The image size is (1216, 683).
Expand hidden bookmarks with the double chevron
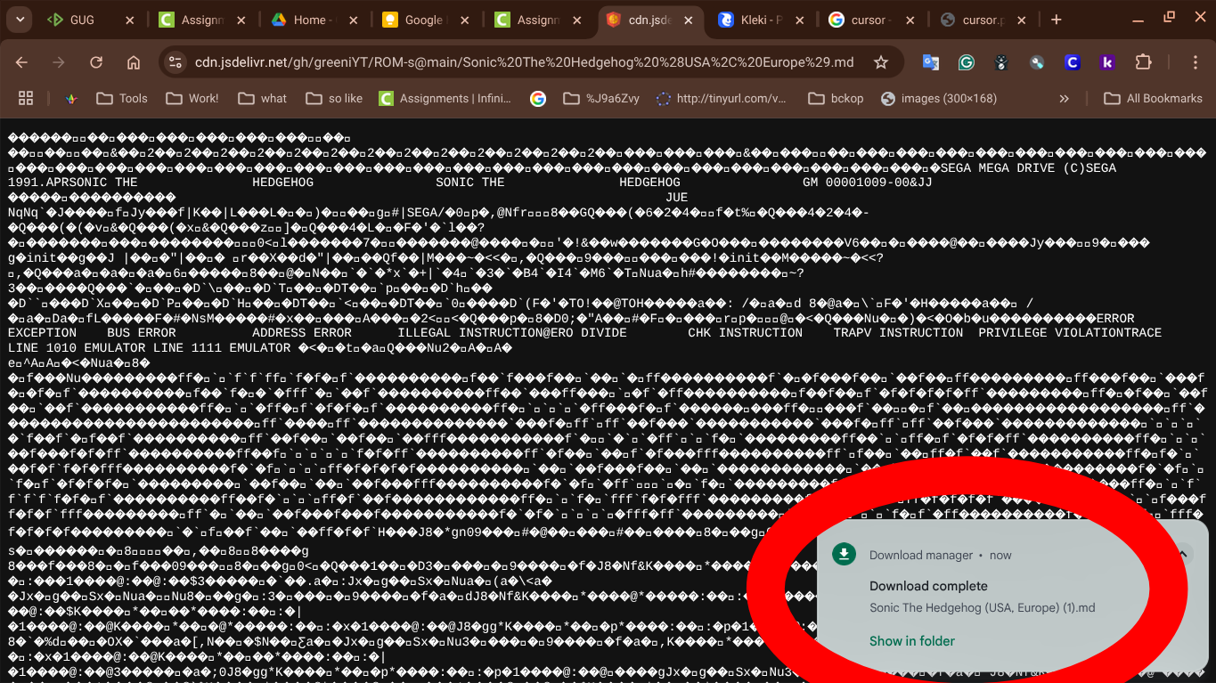tap(1064, 98)
